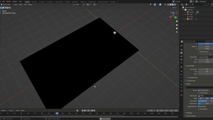Toggle the snap magnet icon in header
The image size is (213, 120).
pos(88,4)
